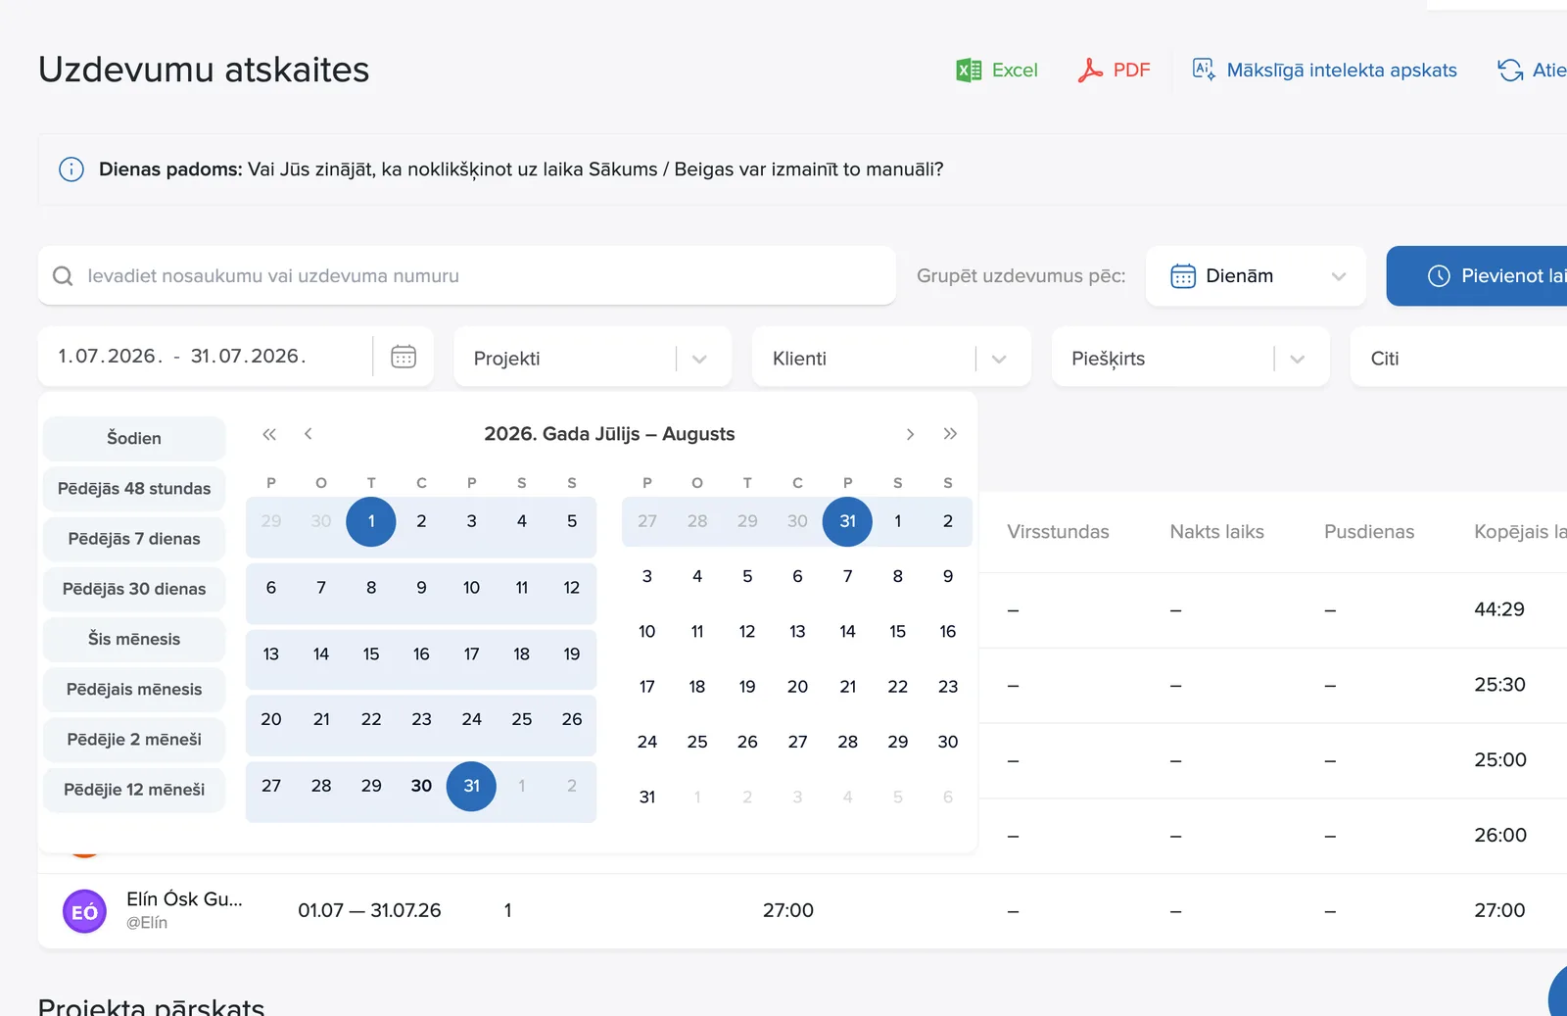
Task: Export report via PDF icon
Action: pos(1090,70)
